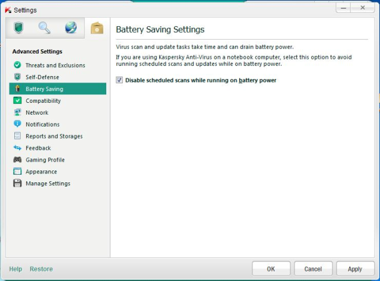Click the Threats and Exclusions checkmark icon

(x=17, y=65)
